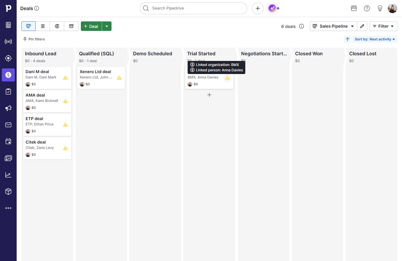Click the quick add plus button
Image resolution: width=402 pixels, height=261 pixels.
click(x=258, y=8)
